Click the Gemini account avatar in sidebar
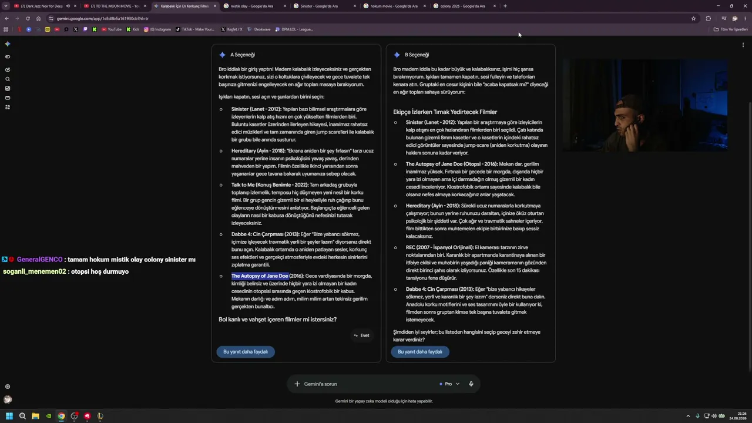This screenshot has height=423, width=752. point(8,399)
